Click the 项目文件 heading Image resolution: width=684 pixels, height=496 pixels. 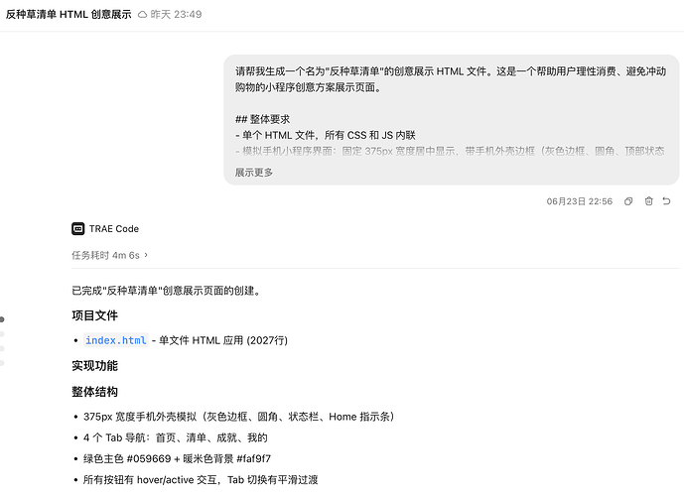point(94,315)
